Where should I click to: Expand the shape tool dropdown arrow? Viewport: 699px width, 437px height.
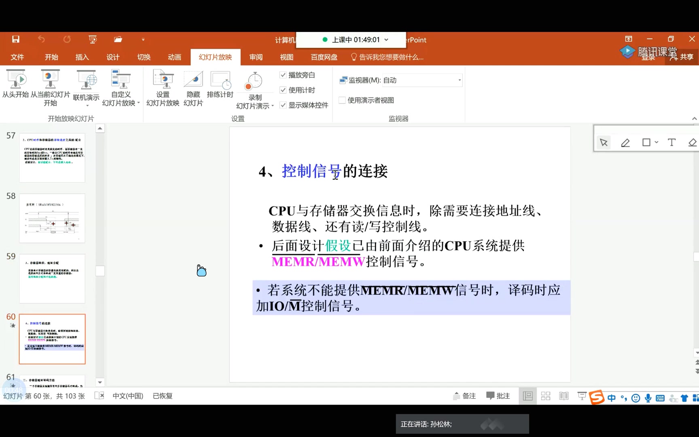pos(656,142)
